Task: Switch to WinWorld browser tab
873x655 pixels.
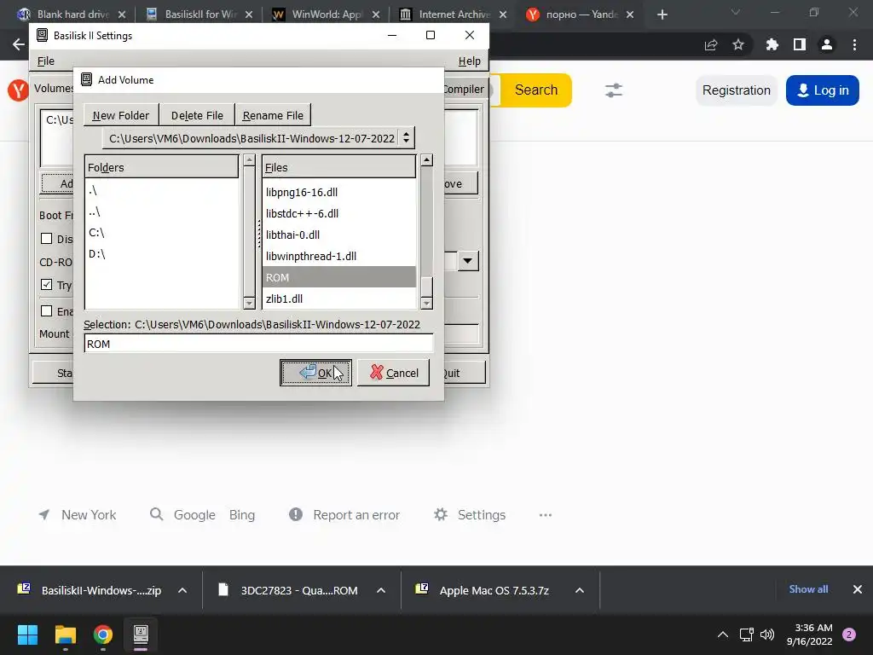Action: [327, 14]
